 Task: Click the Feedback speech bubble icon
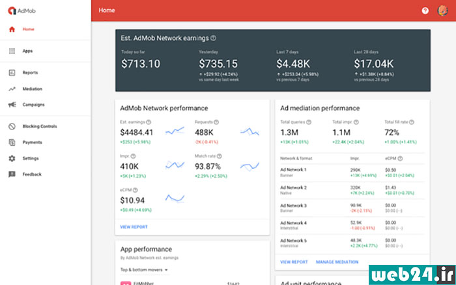(x=12, y=174)
